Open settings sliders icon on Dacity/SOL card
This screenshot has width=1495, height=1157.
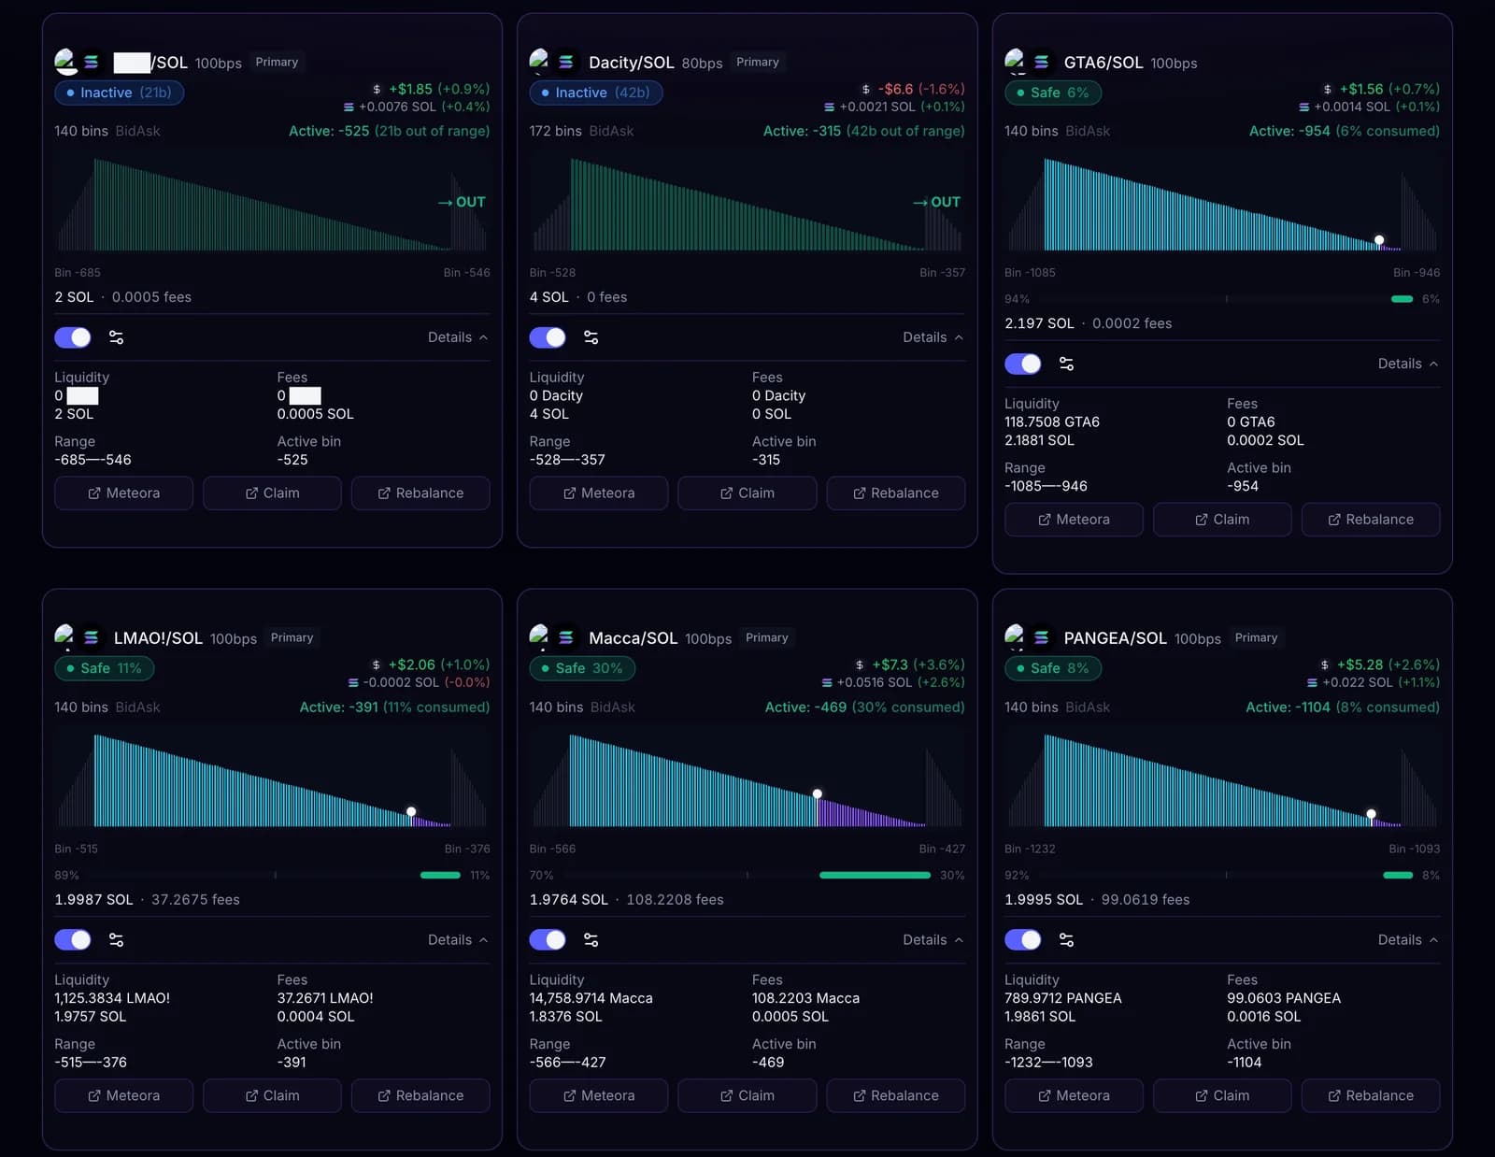[591, 337]
